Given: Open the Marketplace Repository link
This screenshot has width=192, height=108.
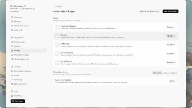Looking at the screenshot, I should (150, 11).
